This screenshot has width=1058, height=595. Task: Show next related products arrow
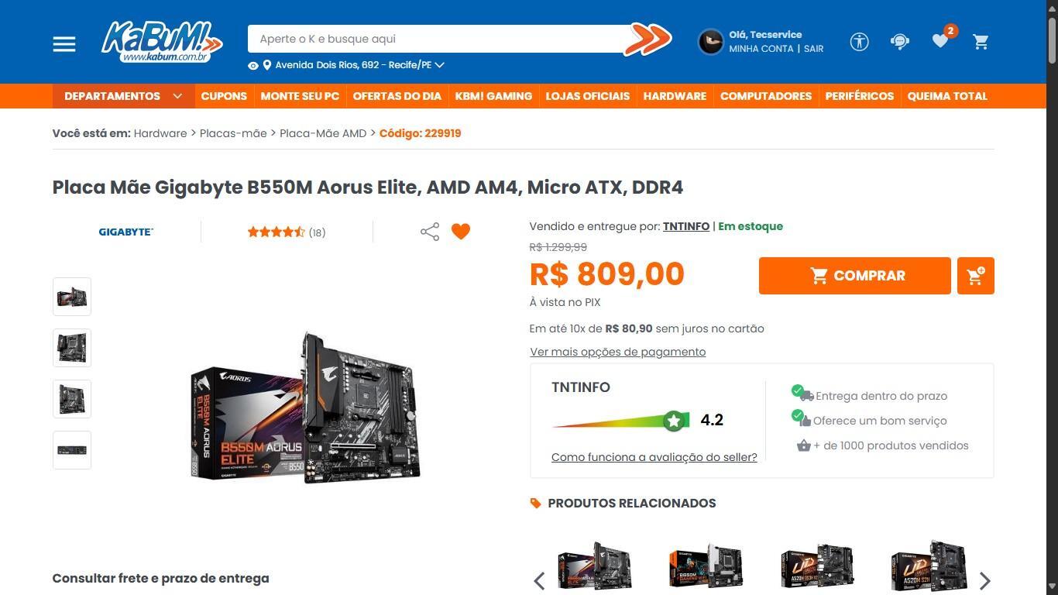(x=984, y=580)
